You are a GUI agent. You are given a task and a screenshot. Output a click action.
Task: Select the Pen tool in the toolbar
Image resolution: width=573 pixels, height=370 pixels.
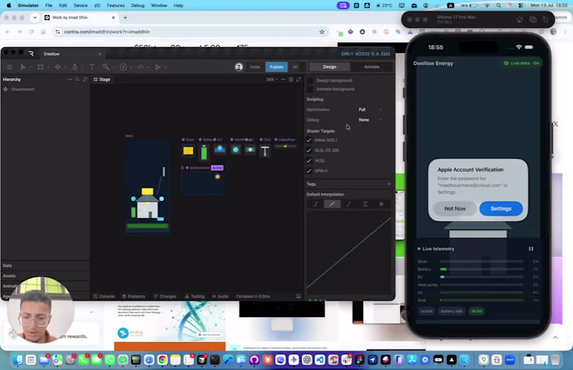(74, 67)
